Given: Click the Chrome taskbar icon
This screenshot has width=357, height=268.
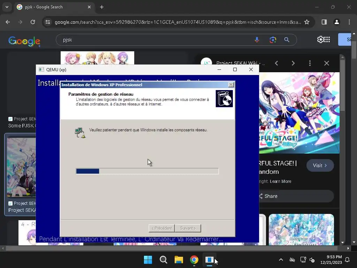Looking at the screenshot, I should (x=194, y=260).
